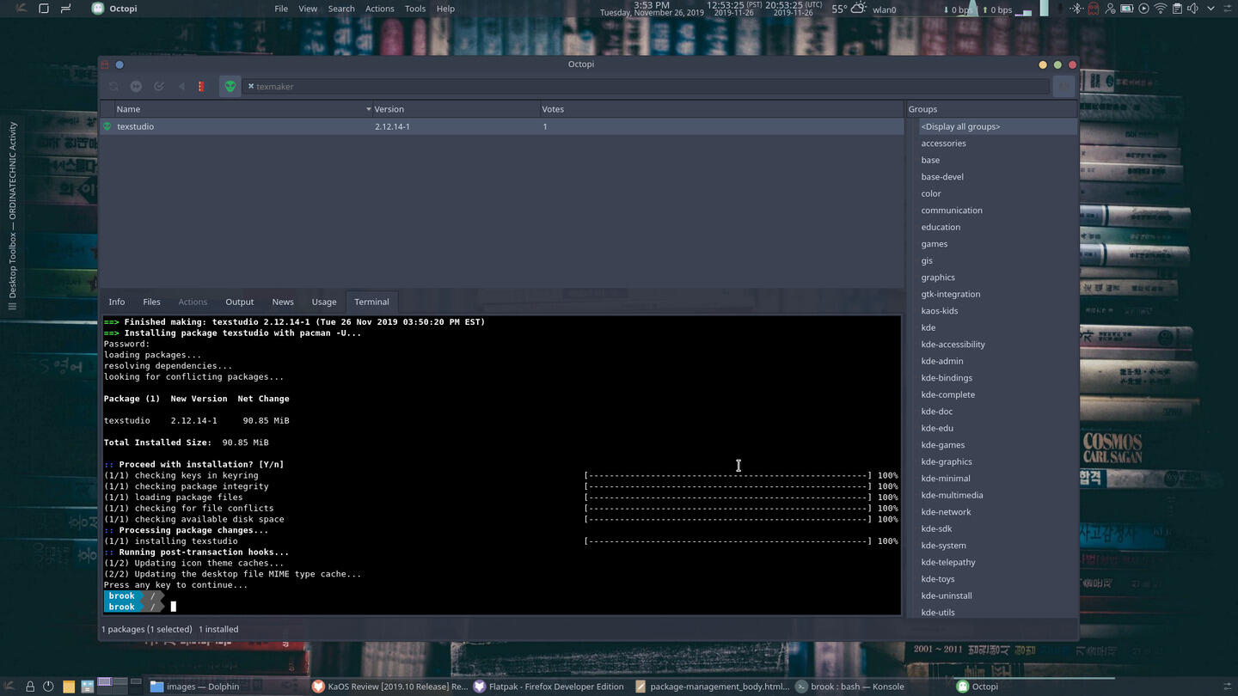Select <Display all groups> in Groups list

[998, 126]
